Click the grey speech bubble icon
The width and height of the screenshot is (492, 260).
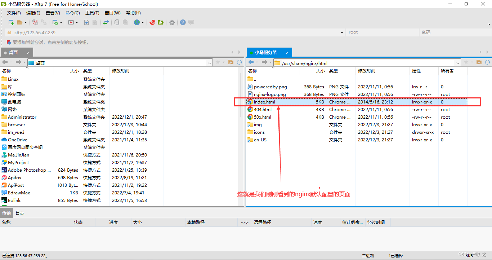point(191,22)
